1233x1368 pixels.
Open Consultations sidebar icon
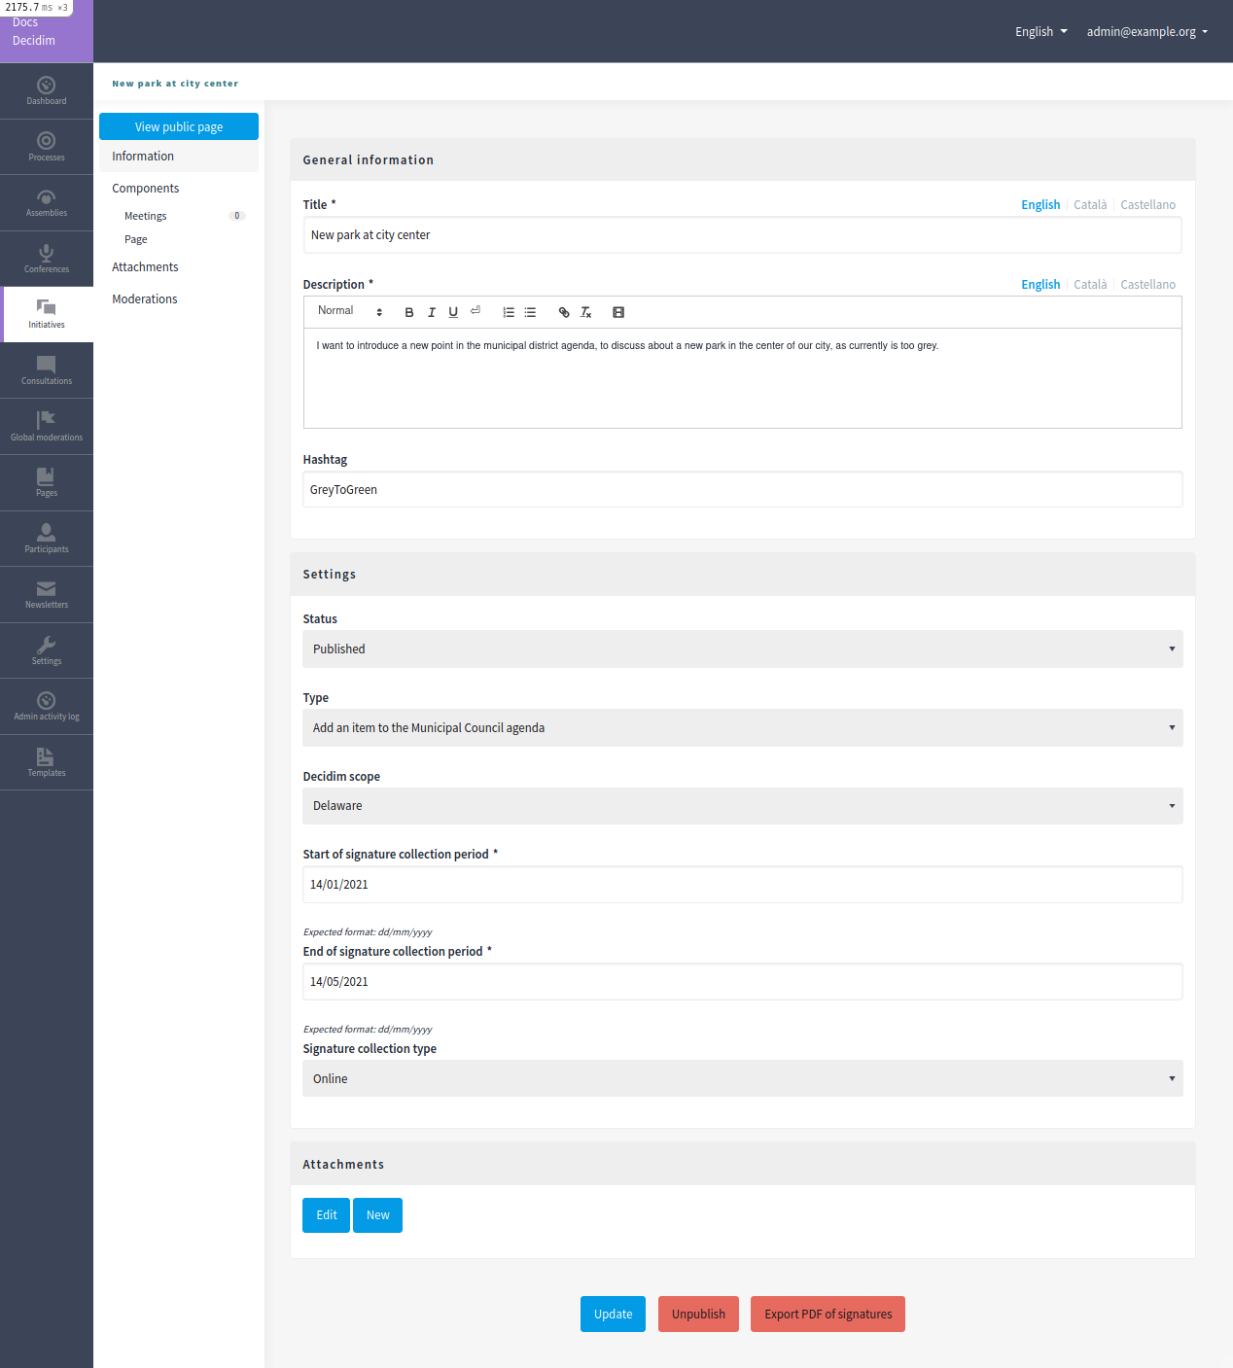(47, 370)
